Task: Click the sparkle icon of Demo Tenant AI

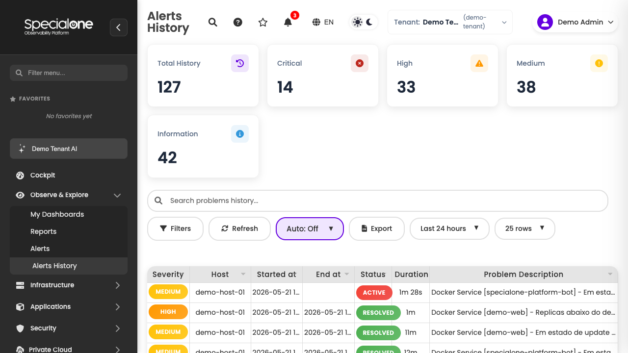Action: click(x=22, y=149)
